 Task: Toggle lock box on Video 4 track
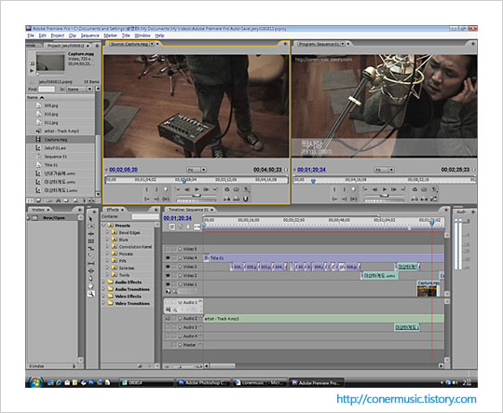point(174,258)
